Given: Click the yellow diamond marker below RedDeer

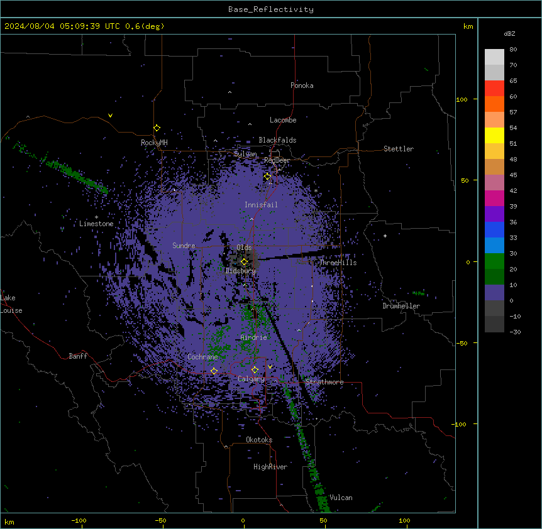Looking at the screenshot, I should (267, 177).
